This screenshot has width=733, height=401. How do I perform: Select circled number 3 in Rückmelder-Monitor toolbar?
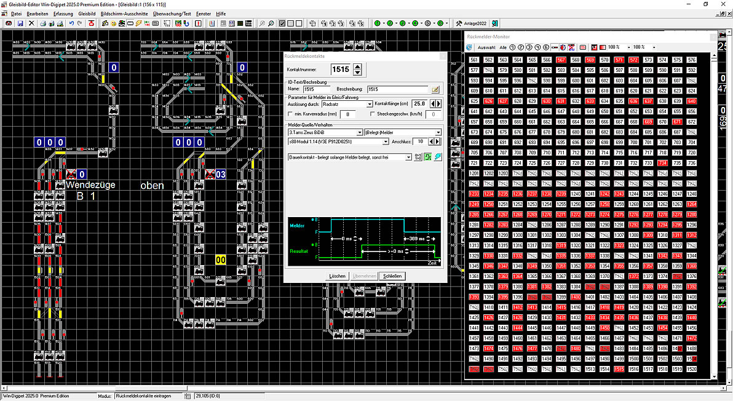click(x=529, y=47)
